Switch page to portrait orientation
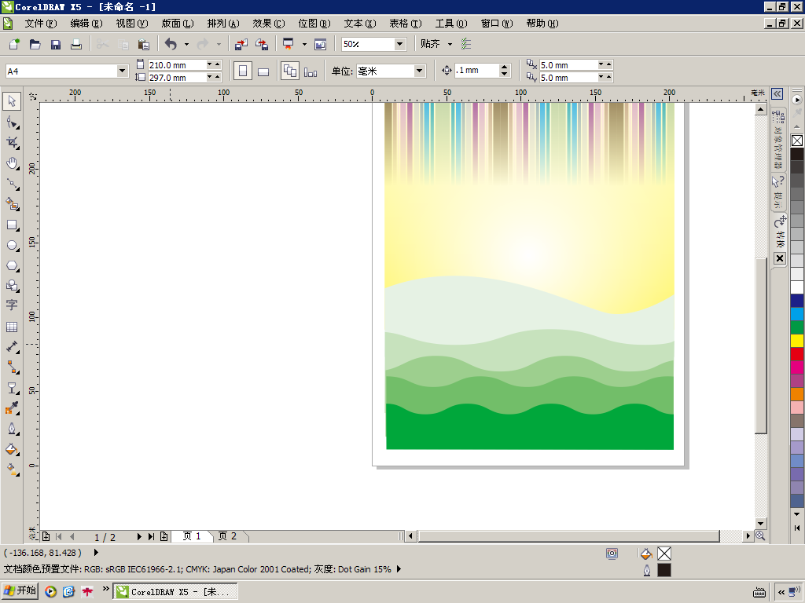The width and height of the screenshot is (805, 603). (243, 71)
